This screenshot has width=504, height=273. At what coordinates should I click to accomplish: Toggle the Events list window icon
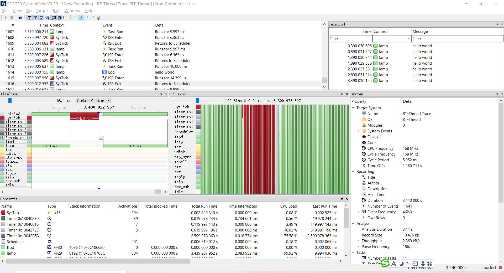click(x=29, y=18)
